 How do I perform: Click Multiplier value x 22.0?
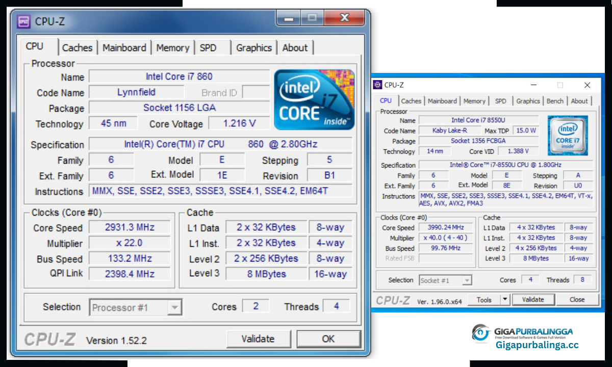tap(130, 243)
